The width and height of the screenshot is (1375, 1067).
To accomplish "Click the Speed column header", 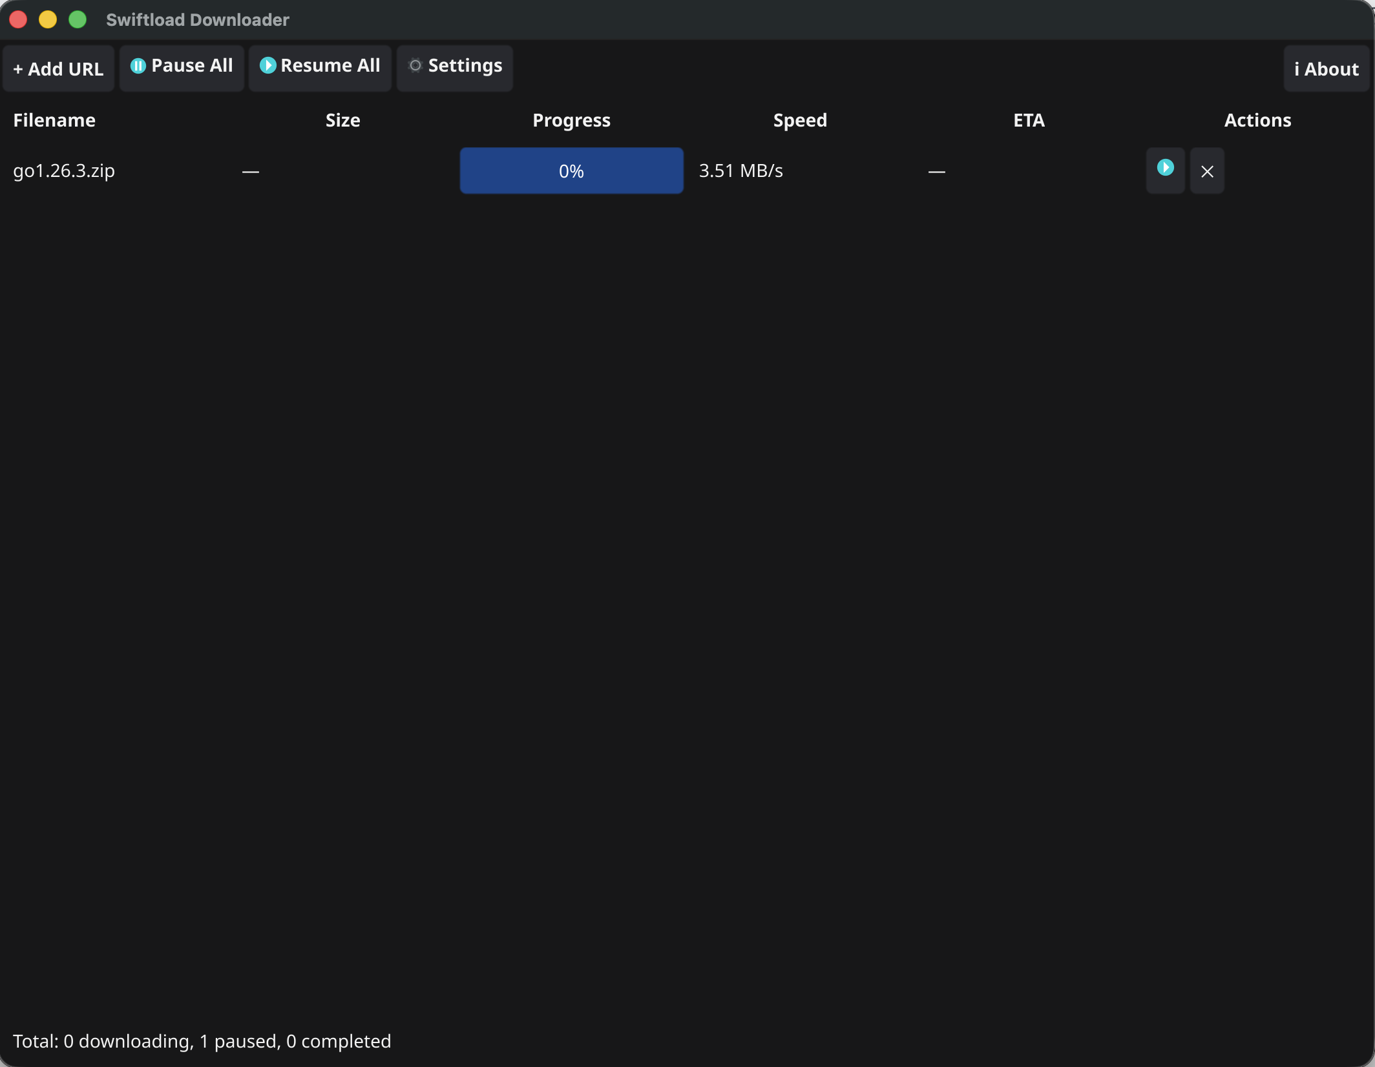I will tap(800, 120).
